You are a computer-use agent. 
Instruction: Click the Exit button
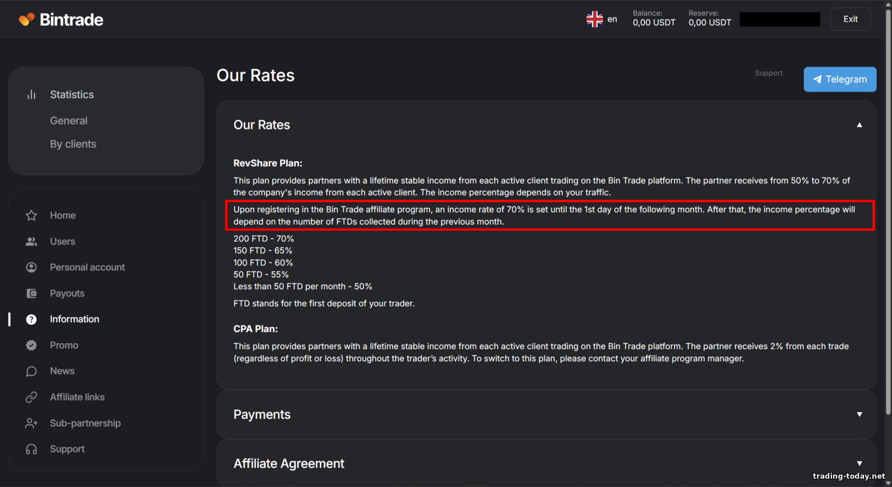point(850,19)
